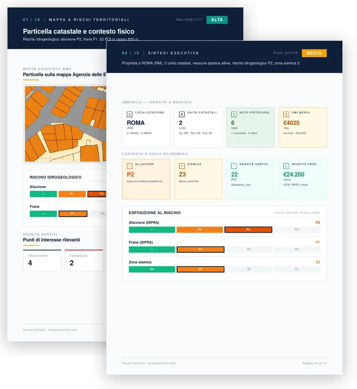Image resolution: width=357 pixels, height=389 pixels.
Task: Click the Z3 label right of Zona sismica
Action: [x=318, y=262]
